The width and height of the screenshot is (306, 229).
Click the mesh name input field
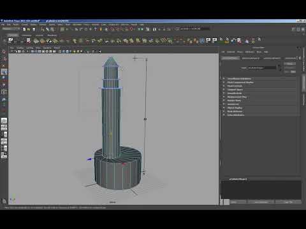[262, 68]
